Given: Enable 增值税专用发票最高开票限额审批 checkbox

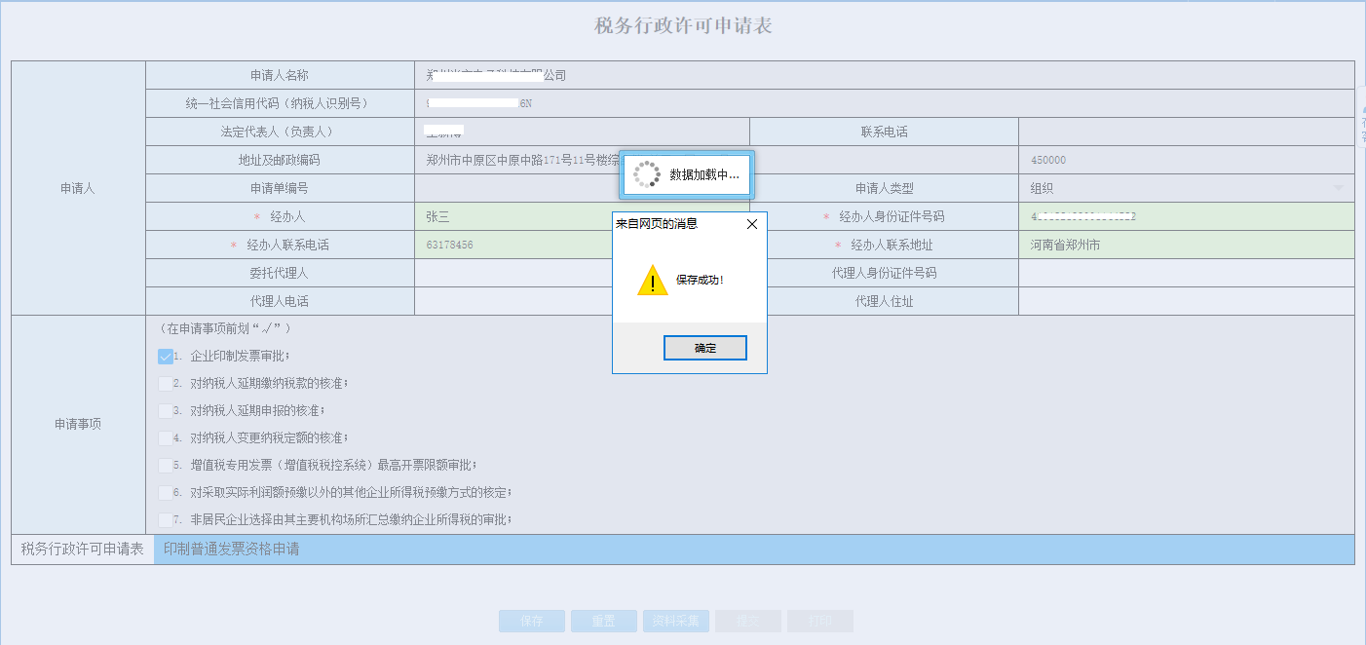Looking at the screenshot, I should 164,465.
